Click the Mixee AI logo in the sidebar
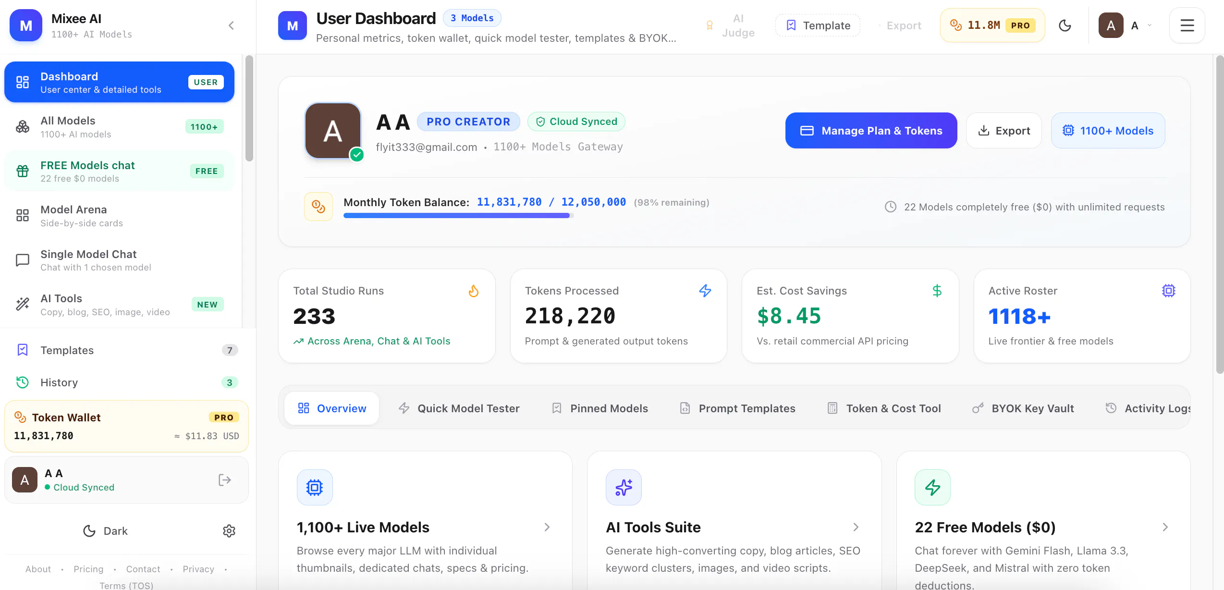 click(26, 25)
